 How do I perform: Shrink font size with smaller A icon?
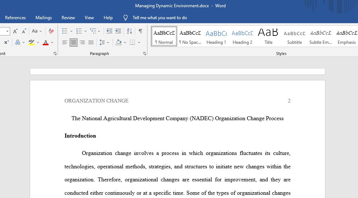tap(24, 31)
